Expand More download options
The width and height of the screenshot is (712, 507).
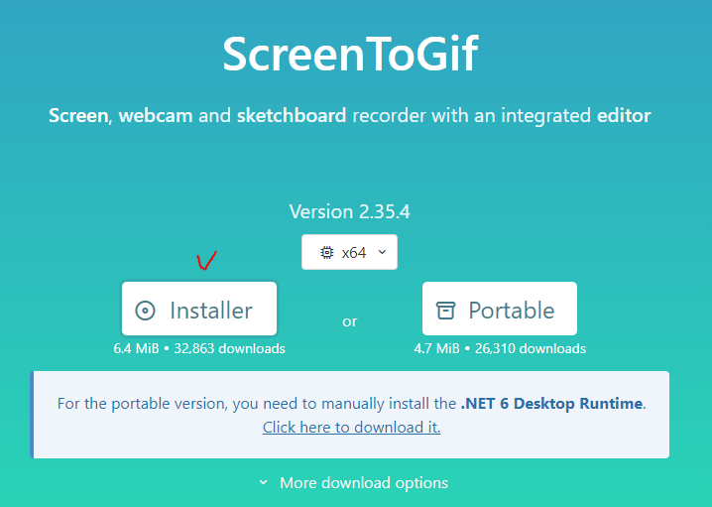click(353, 482)
